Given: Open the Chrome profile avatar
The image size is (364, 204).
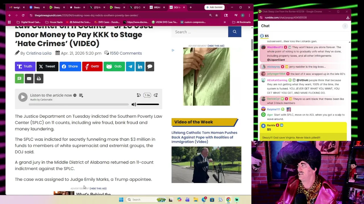Looking at the screenshot, I should tap(243, 15).
